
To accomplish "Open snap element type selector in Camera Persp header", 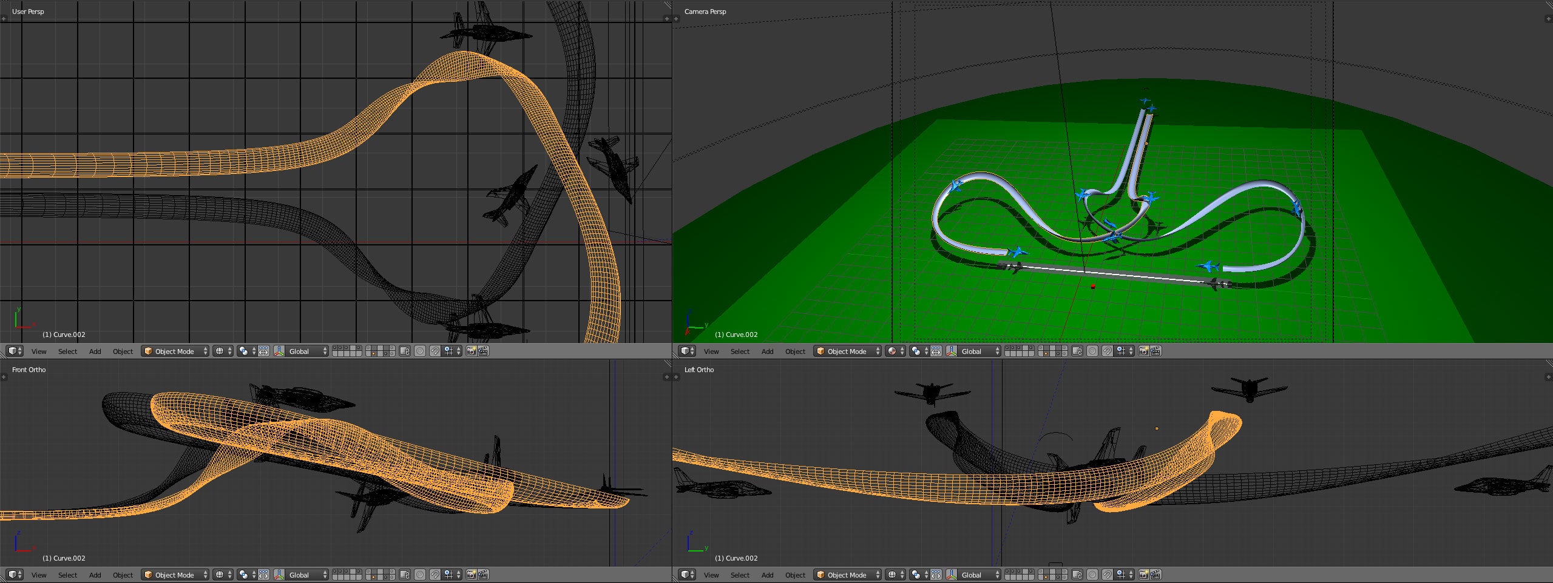I will tap(1124, 351).
